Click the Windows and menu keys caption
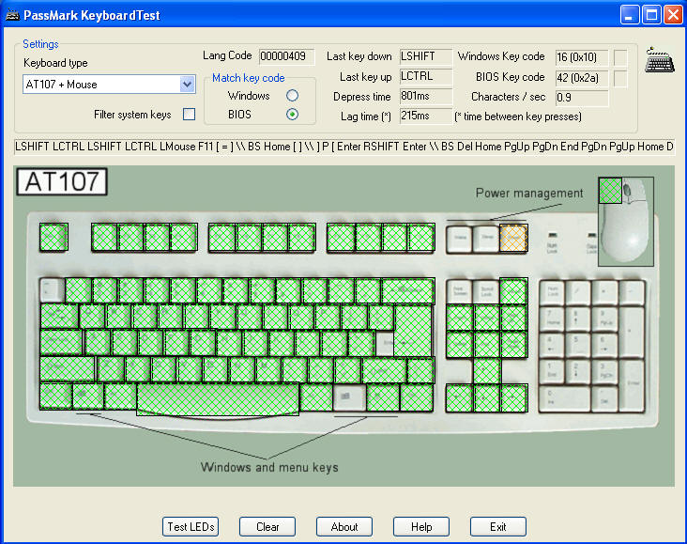 (x=269, y=467)
